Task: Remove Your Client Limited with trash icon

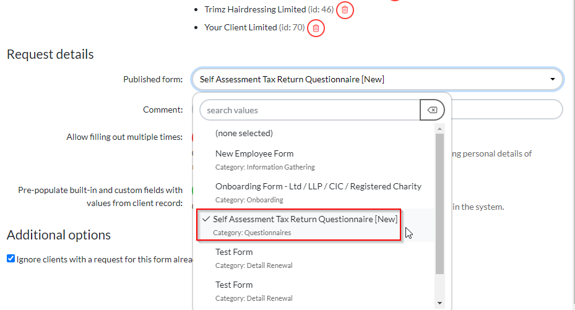Action: pyautogui.click(x=316, y=28)
